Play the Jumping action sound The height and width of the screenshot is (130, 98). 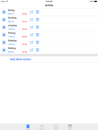4,27
